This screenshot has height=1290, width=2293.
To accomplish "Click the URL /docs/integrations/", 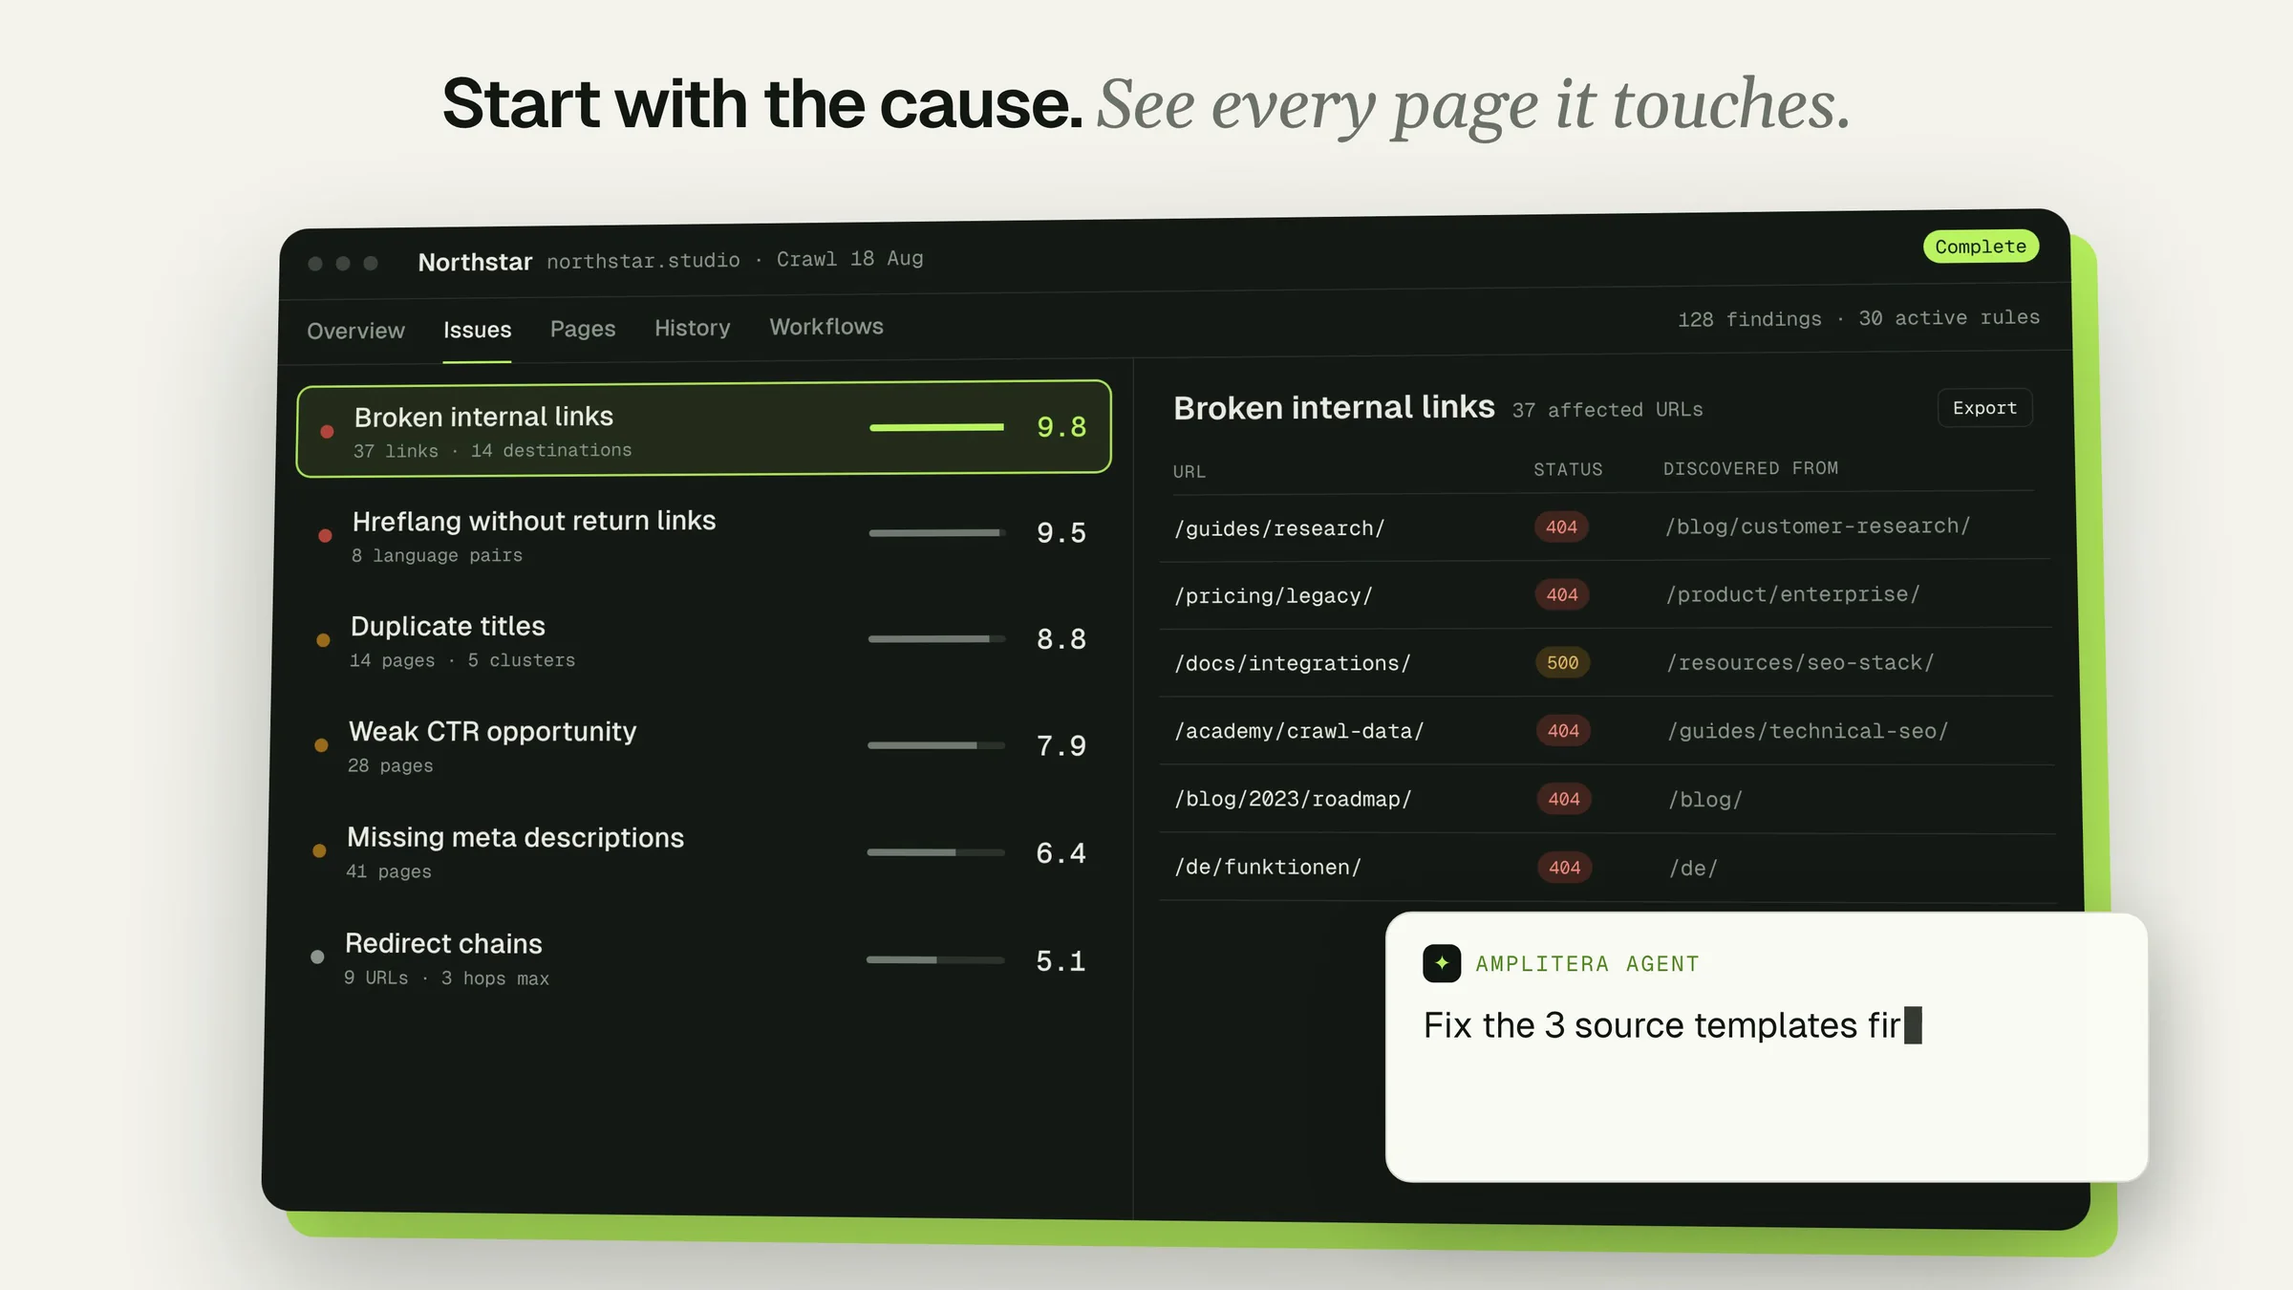I will click(1293, 663).
